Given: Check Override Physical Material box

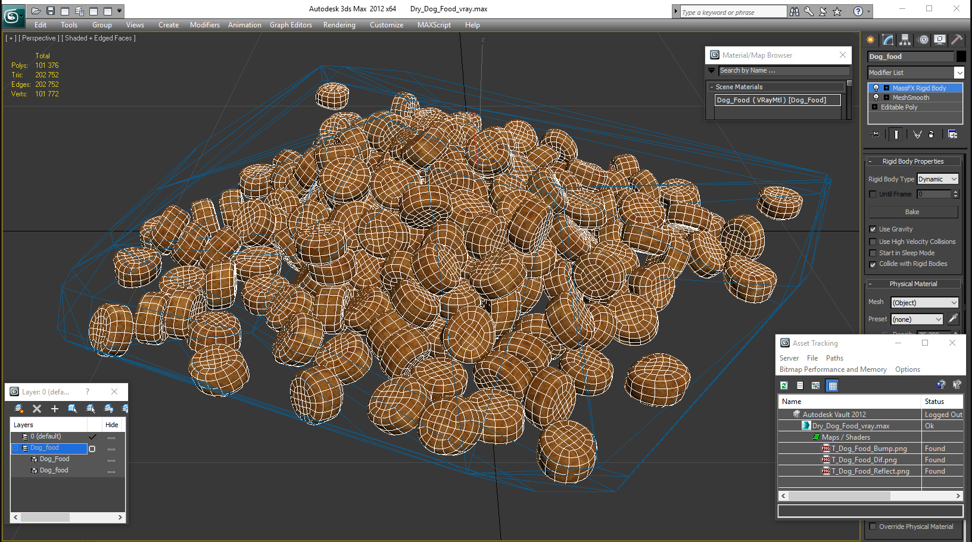Looking at the screenshot, I should click(x=873, y=527).
